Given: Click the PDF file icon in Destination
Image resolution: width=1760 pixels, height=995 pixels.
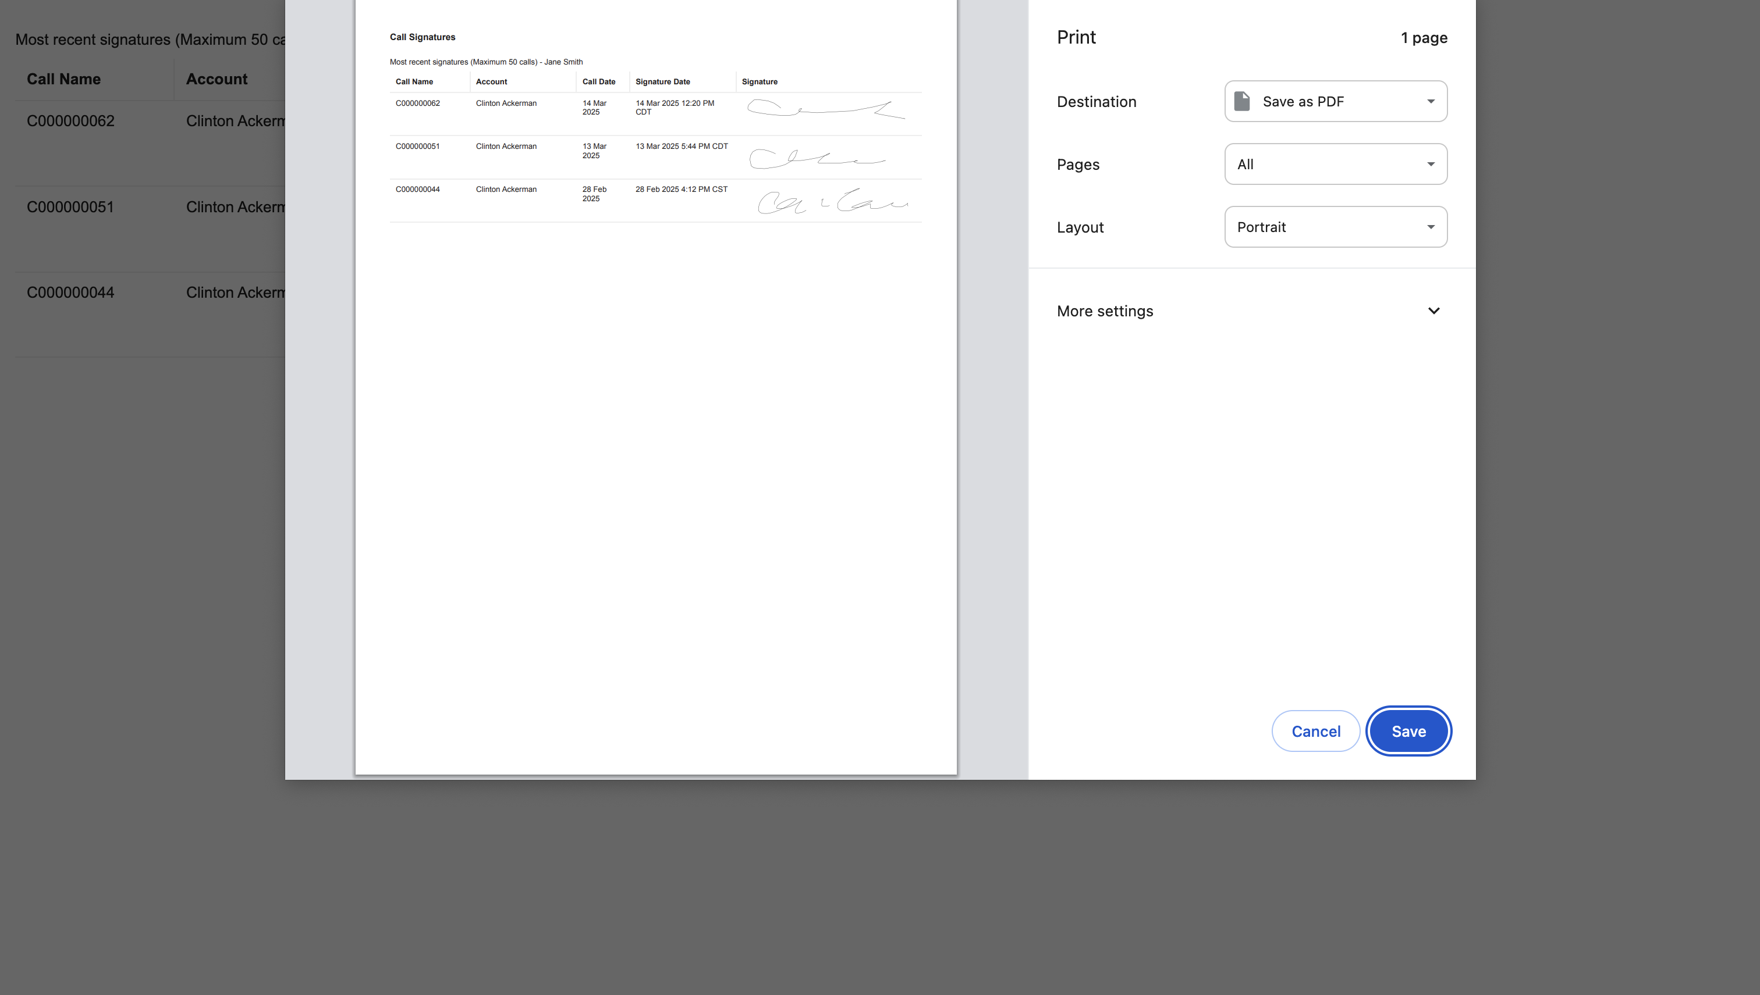Looking at the screenshot, I should [x=1241, y=101].
